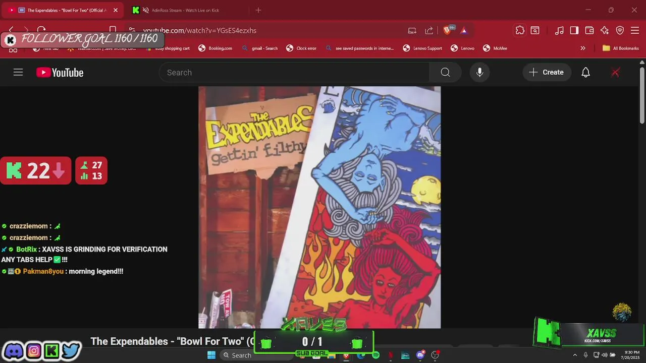646x363 pixels.
Task: Open YouTube notifications bell
Action: pos(585,73)
